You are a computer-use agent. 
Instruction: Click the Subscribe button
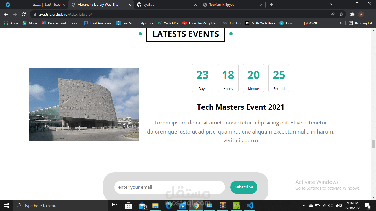click(244, 187)
